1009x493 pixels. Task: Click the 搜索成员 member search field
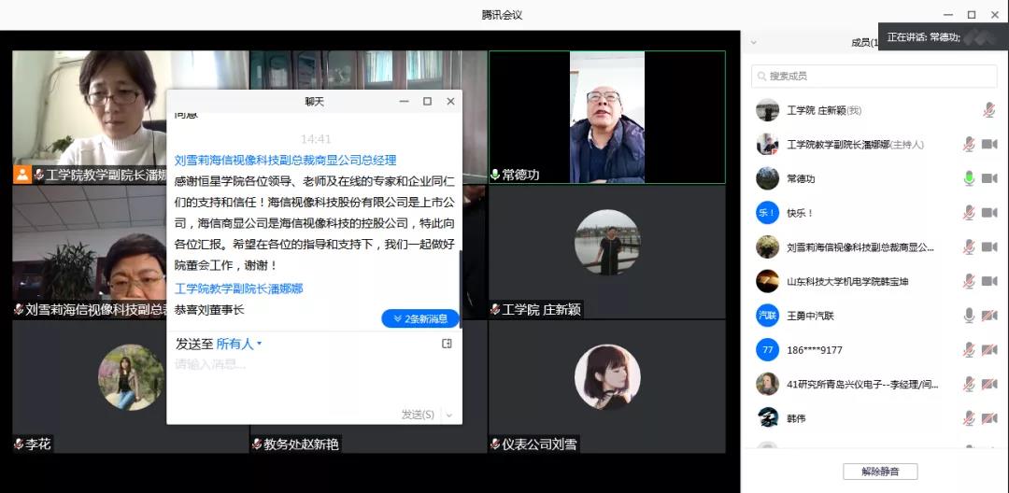pos(874,76)
